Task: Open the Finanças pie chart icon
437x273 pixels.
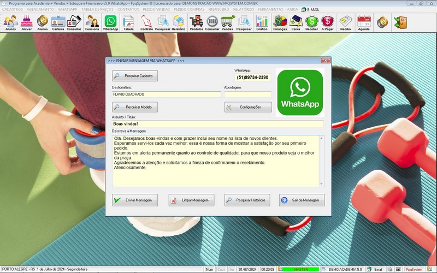Action: [x=280, y=23]
